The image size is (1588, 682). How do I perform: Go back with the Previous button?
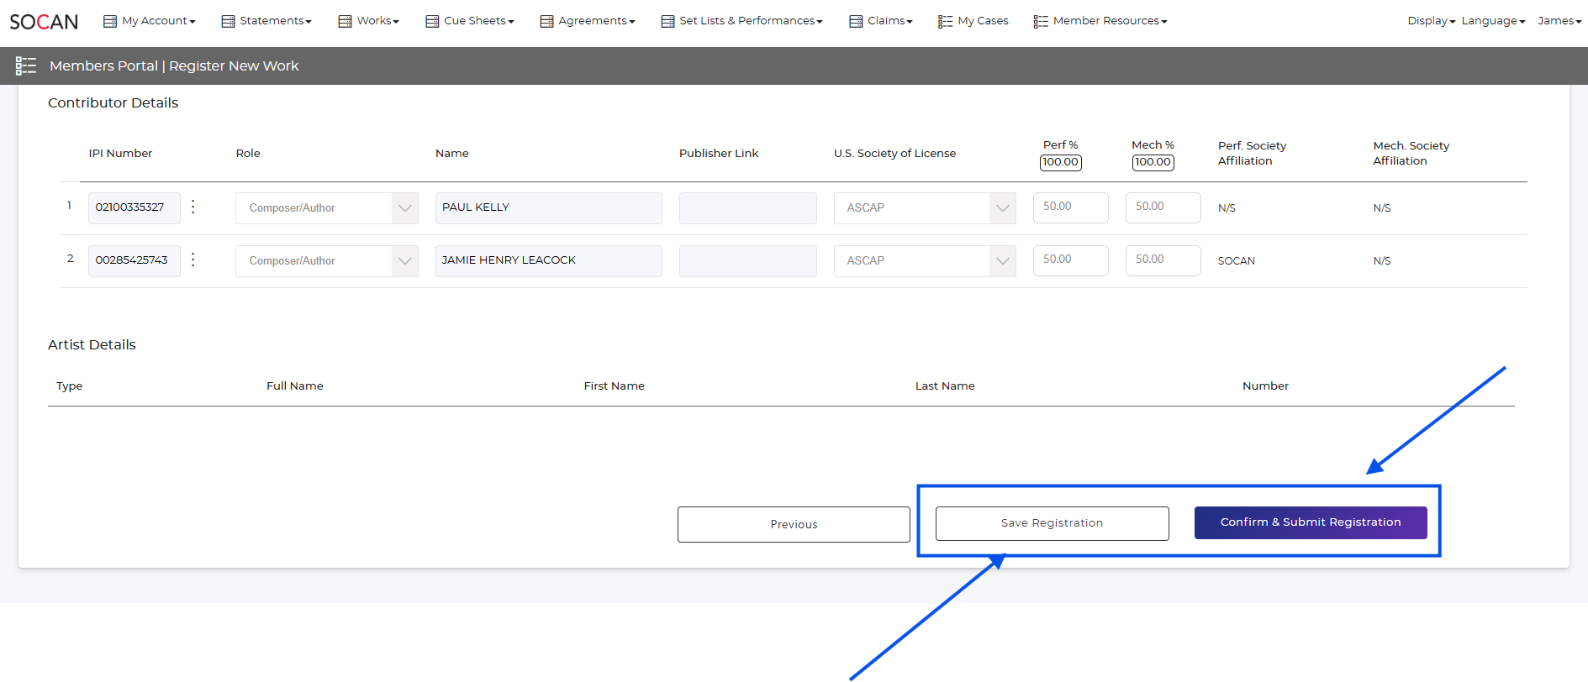(x=794, y=524)
